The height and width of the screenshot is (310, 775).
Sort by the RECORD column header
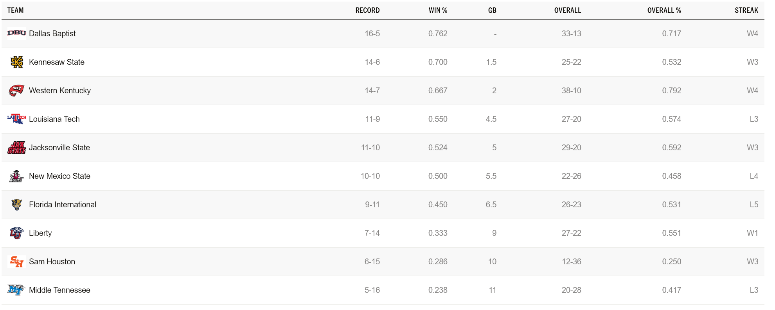[367, 11]
